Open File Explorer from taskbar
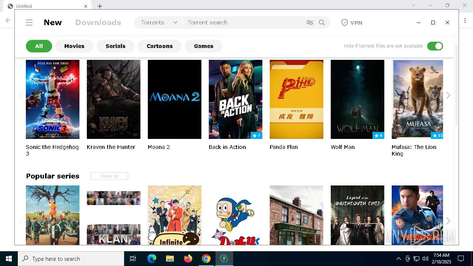The width and height of the screenshot is (473, 266). coord(170,259)
